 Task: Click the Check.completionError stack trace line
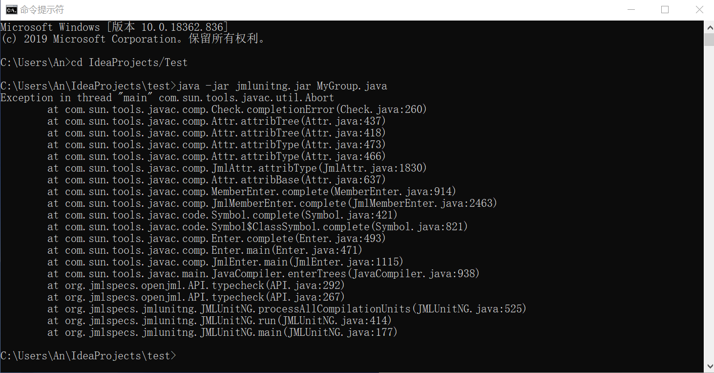(x=237, y=110)
